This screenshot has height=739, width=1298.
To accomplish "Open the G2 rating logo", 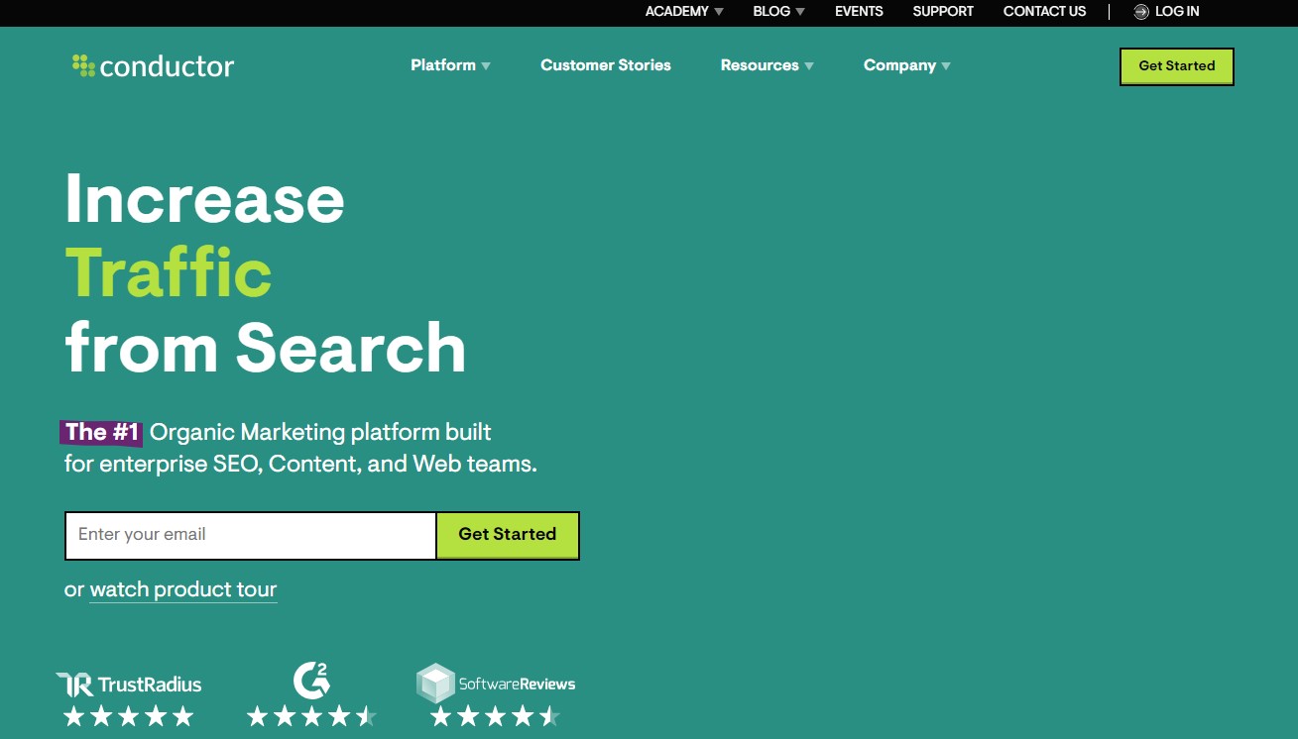I will click(x=311, y=681).
